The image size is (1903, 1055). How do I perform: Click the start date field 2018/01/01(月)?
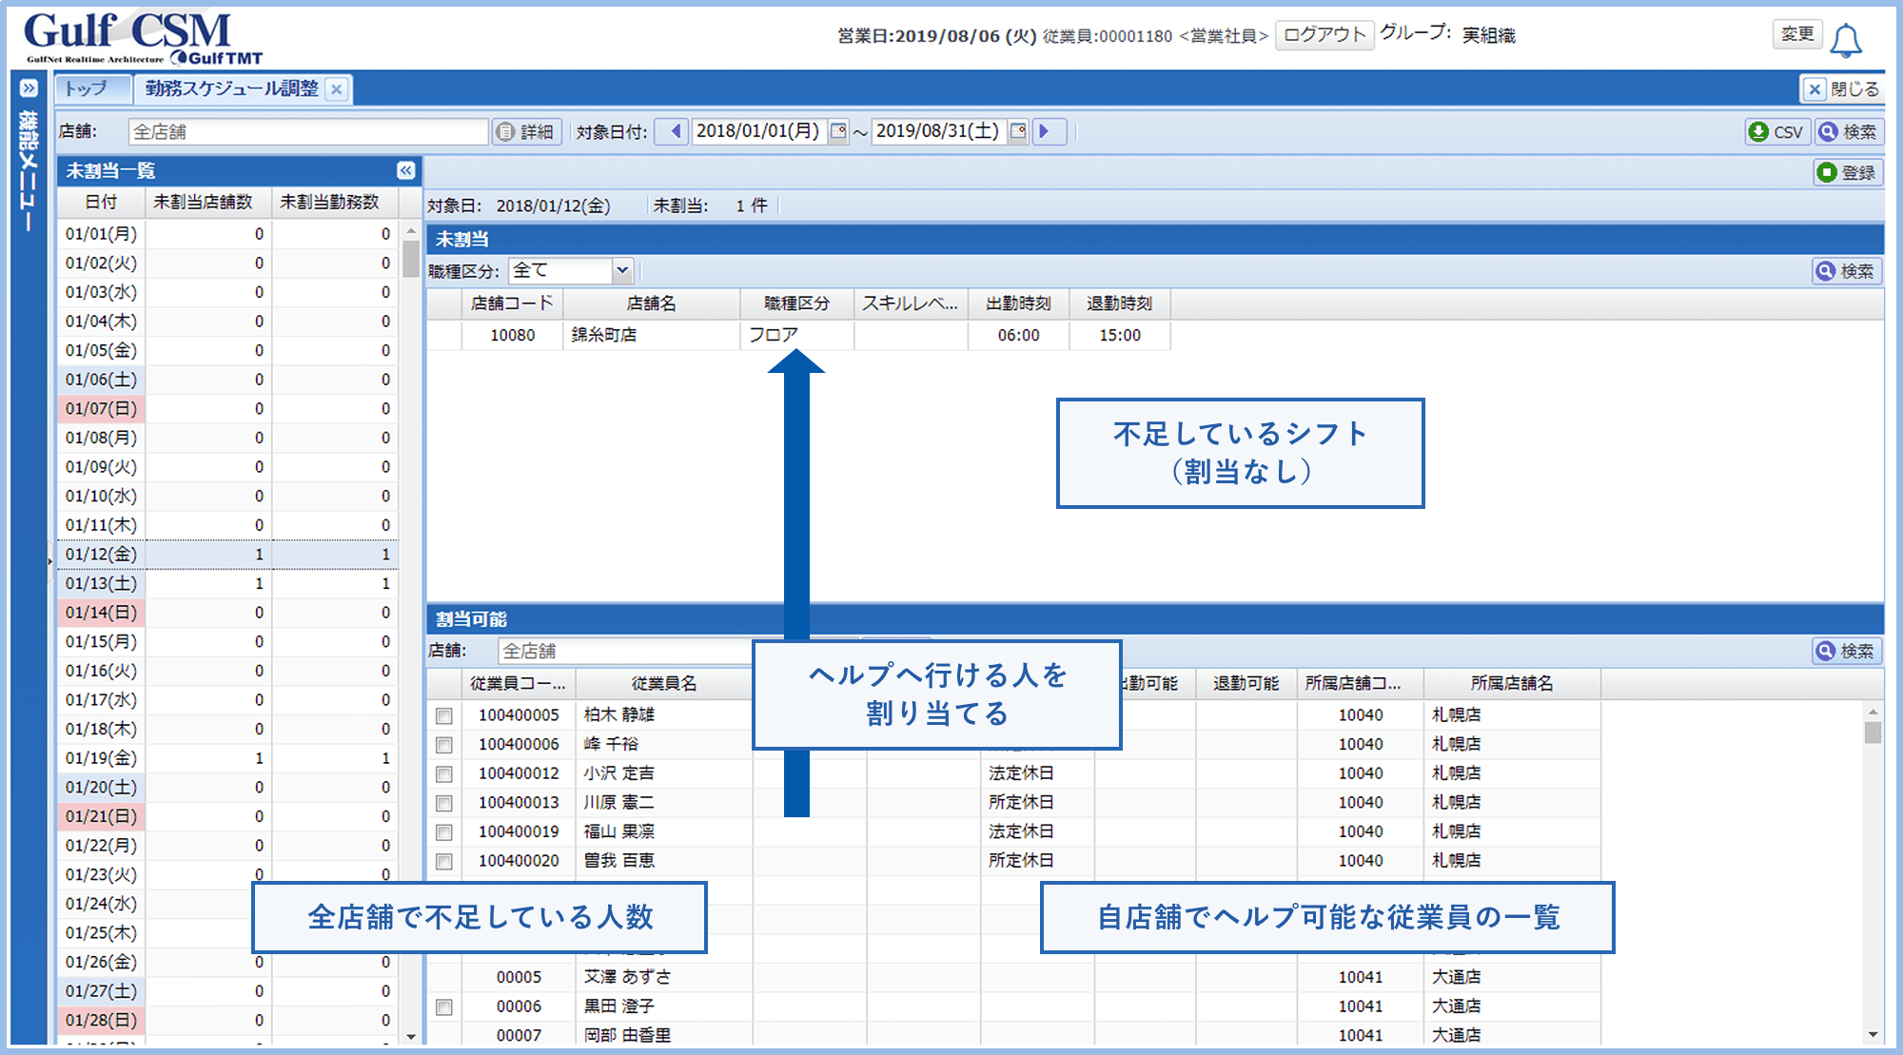758,131
